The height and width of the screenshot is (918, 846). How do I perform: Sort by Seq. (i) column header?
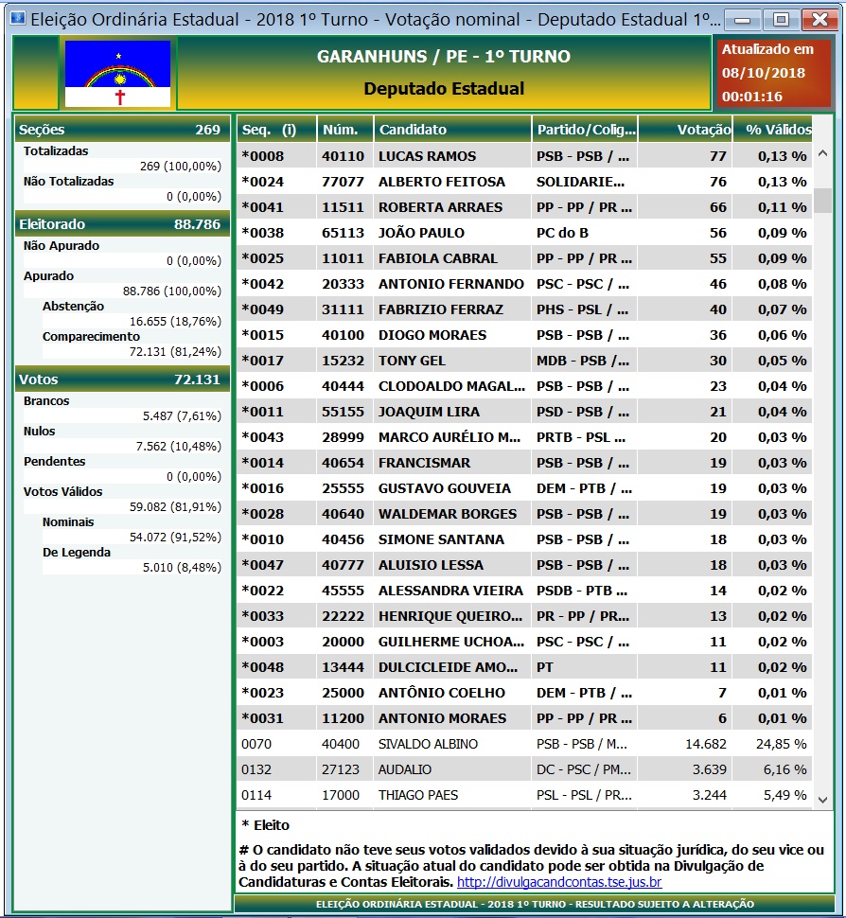click(x=276, y=130)
